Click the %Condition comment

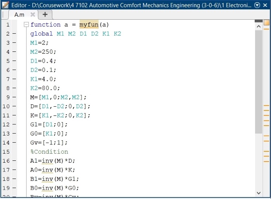point(49,152)
